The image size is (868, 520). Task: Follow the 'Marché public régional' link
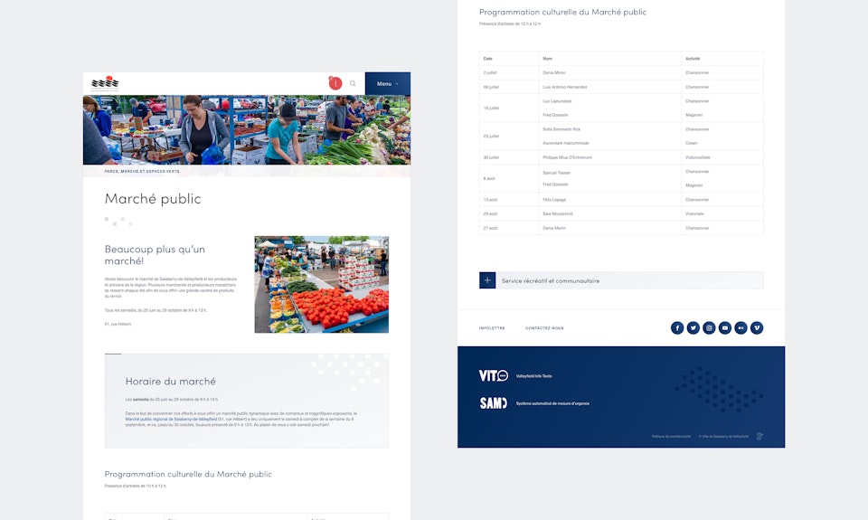pyautogui.click(x=158, y=419)
